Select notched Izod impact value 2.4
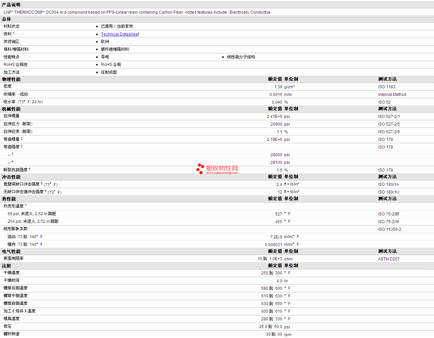 (279, 184)
